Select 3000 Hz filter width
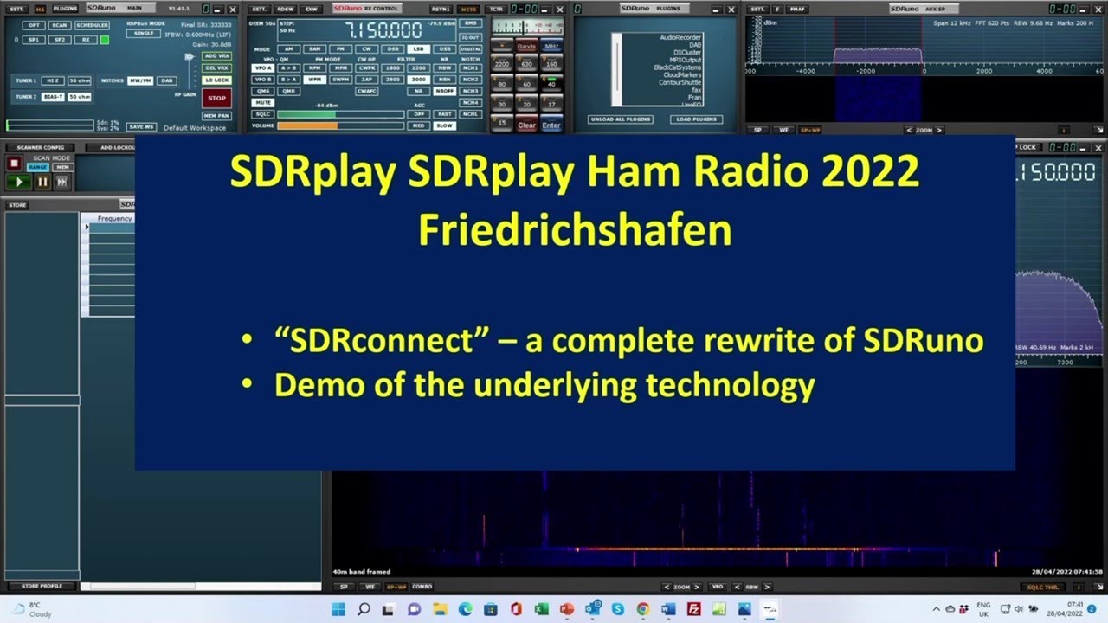The height and width of the screenshot is (623, 1108). (x=419, y=79)
